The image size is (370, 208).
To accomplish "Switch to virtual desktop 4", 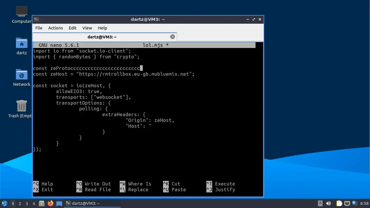I will coord(34,204).
